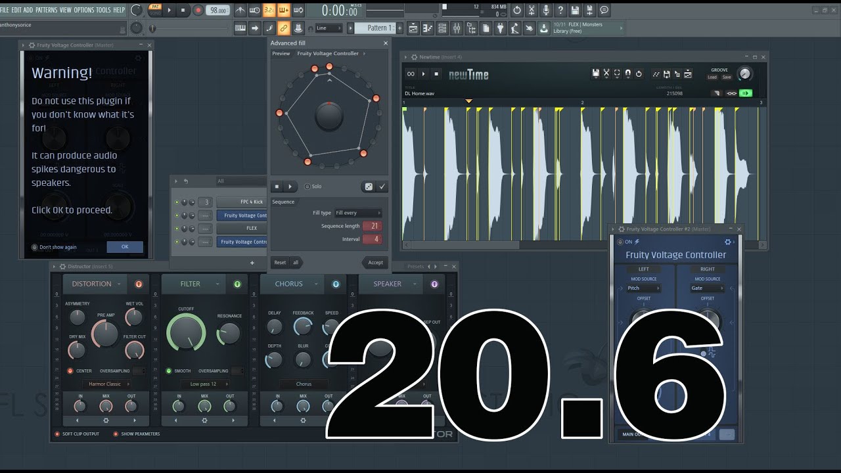Click the typing keyboard to piano icon
This screenshot has height=473, width=841.
click(240, 28)
